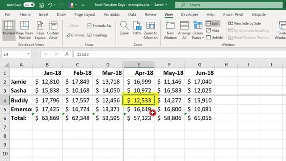Expand the Name Box dropdown arrow

[x=28, y=54]
